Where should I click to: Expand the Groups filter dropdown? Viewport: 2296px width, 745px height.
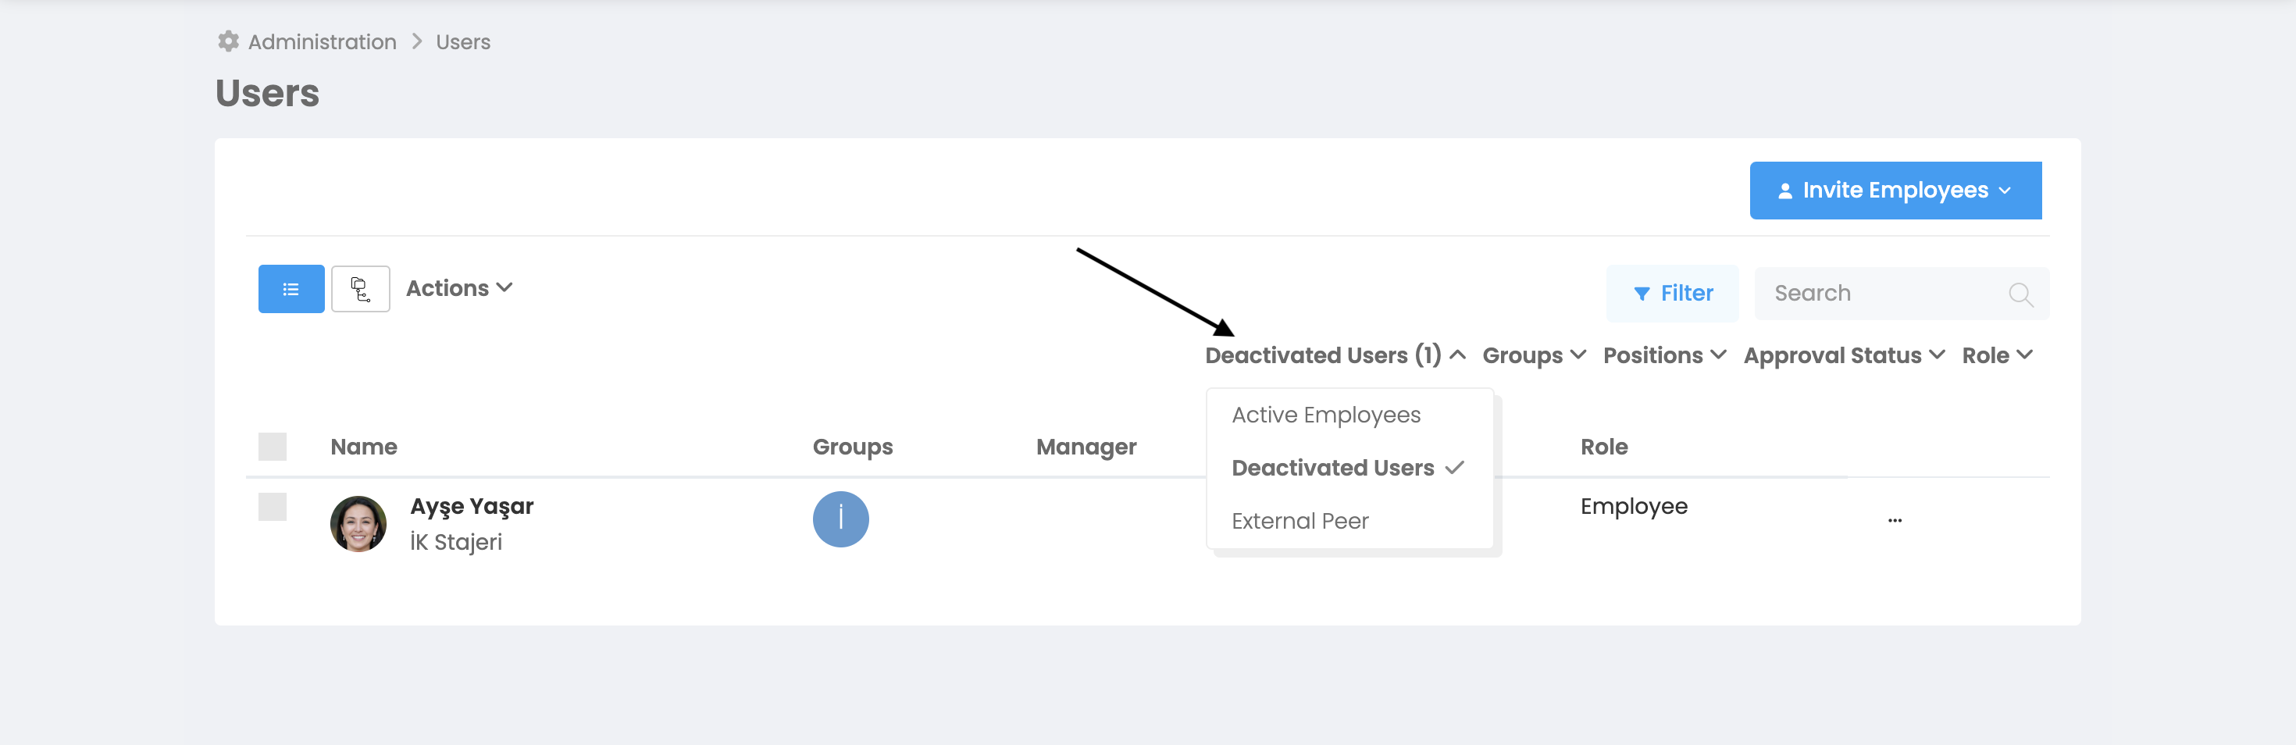1533,355
